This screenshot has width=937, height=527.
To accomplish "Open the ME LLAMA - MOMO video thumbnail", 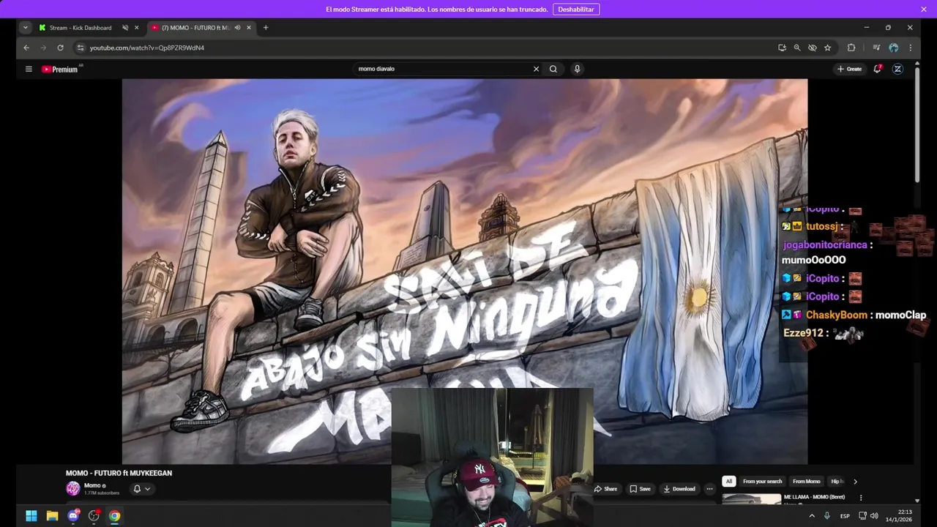I will [x=751, y=499].
